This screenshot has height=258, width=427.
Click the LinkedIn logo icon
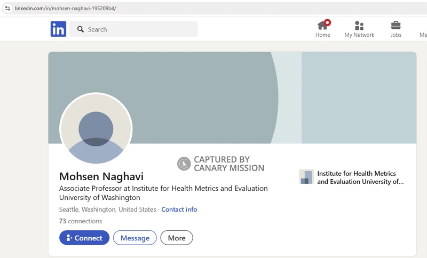pos(58,29)
